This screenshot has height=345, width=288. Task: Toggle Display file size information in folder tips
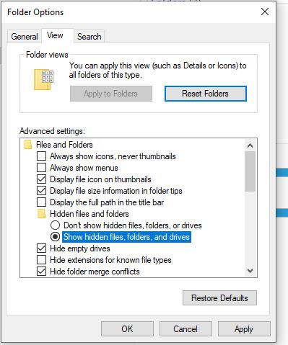41,191
